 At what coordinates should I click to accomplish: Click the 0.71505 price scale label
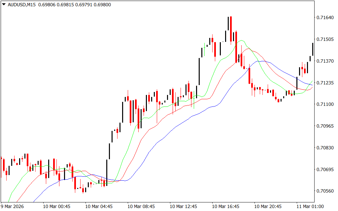pos(325,39)
